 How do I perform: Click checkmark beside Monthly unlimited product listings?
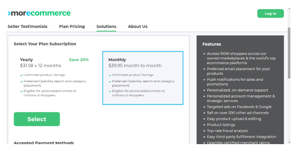pos(110,75)
